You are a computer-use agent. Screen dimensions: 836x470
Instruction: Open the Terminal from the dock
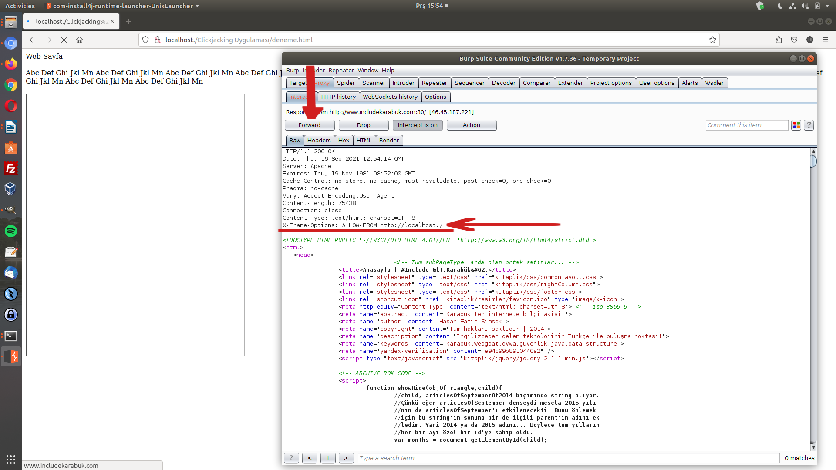(11, 336)
